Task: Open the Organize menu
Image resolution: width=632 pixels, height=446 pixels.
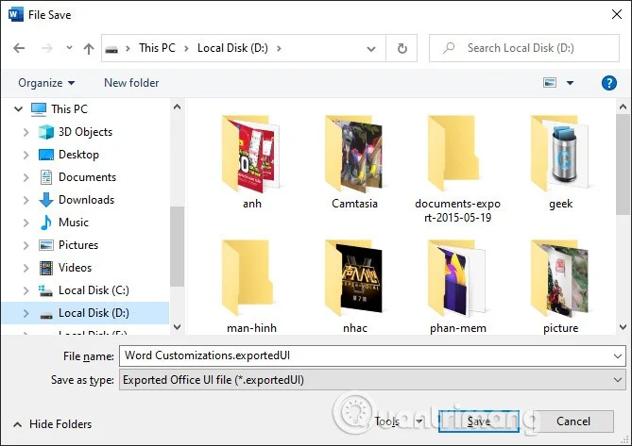Action: [x=46, y=83]
